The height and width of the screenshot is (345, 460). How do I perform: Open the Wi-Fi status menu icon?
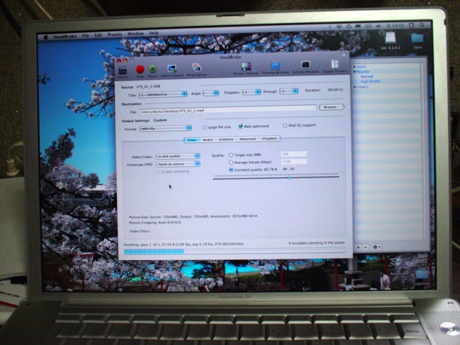(339, 27)
